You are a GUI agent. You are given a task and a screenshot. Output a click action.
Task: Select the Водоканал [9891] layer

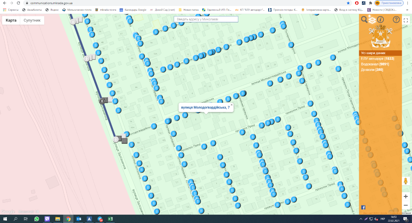point(375,64)
